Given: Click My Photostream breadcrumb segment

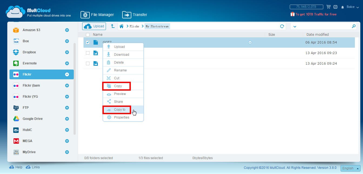Looking at the screenshot, I should point(157,26).
